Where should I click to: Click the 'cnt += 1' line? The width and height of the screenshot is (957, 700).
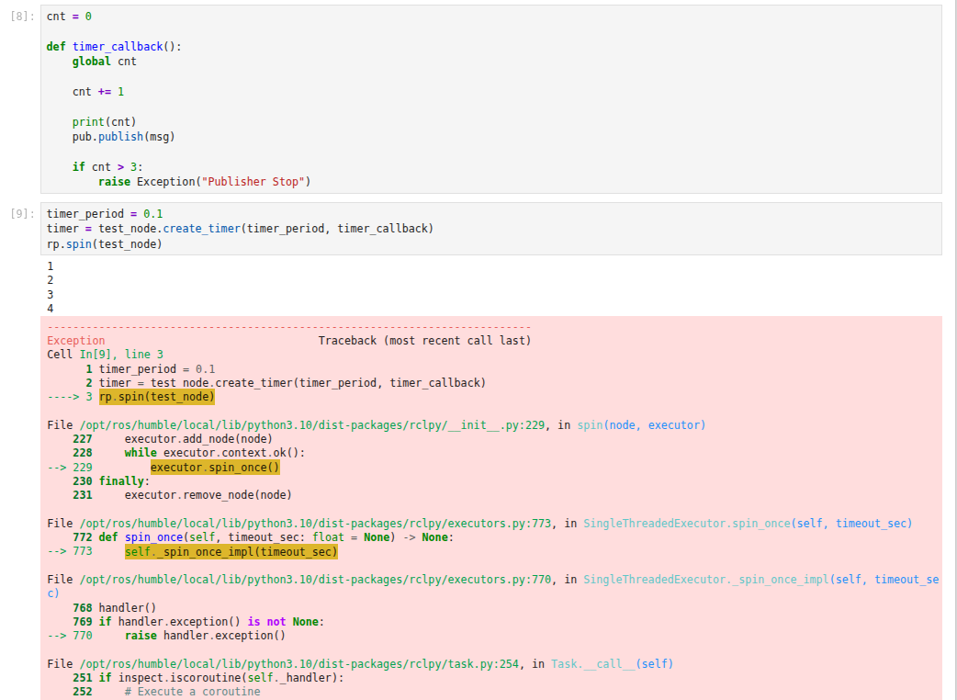click(x=98, y=92)
